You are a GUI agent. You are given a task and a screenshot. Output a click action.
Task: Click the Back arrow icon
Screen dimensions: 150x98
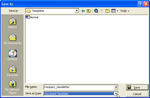pyautogui.click(x=83, y=11)
